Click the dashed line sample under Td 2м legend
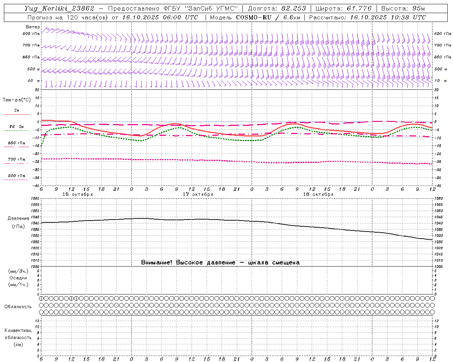 pyautogui.click(x=16, y=130)
